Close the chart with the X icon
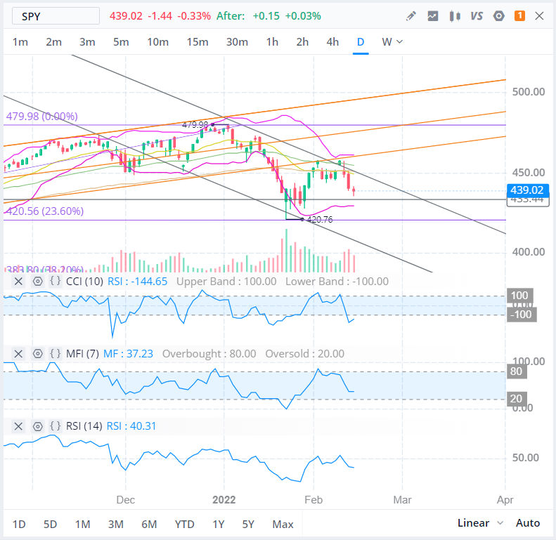556x540 pixels. pyautogui.click(x=539, y=16)
